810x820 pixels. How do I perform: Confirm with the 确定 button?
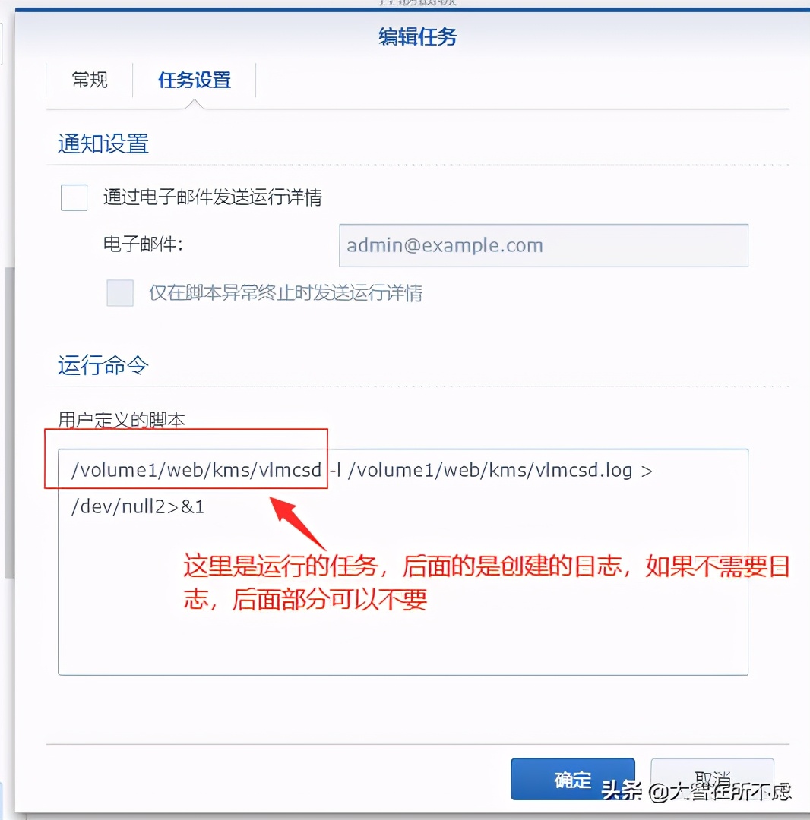(572, 779)
